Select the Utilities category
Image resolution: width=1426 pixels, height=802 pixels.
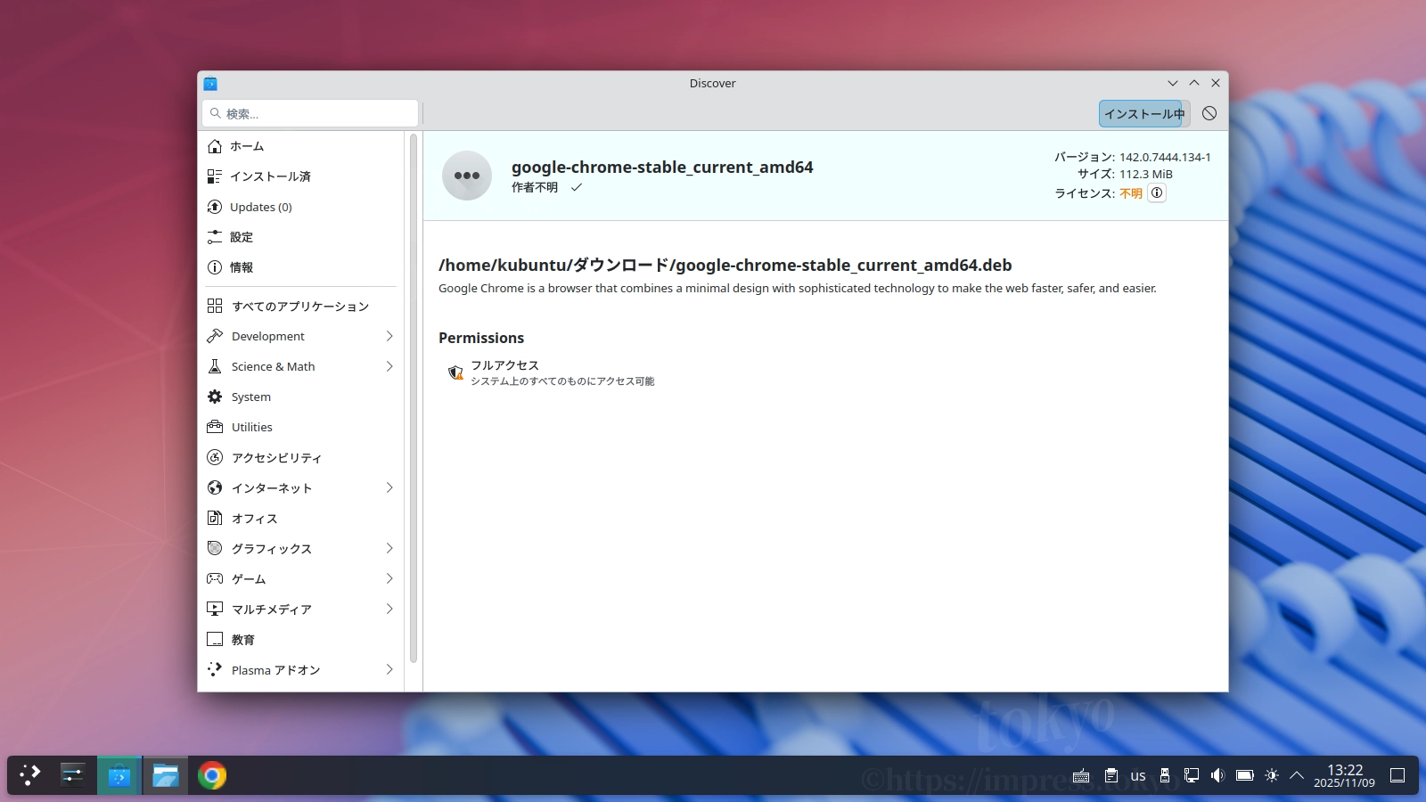tap(301, 427)
